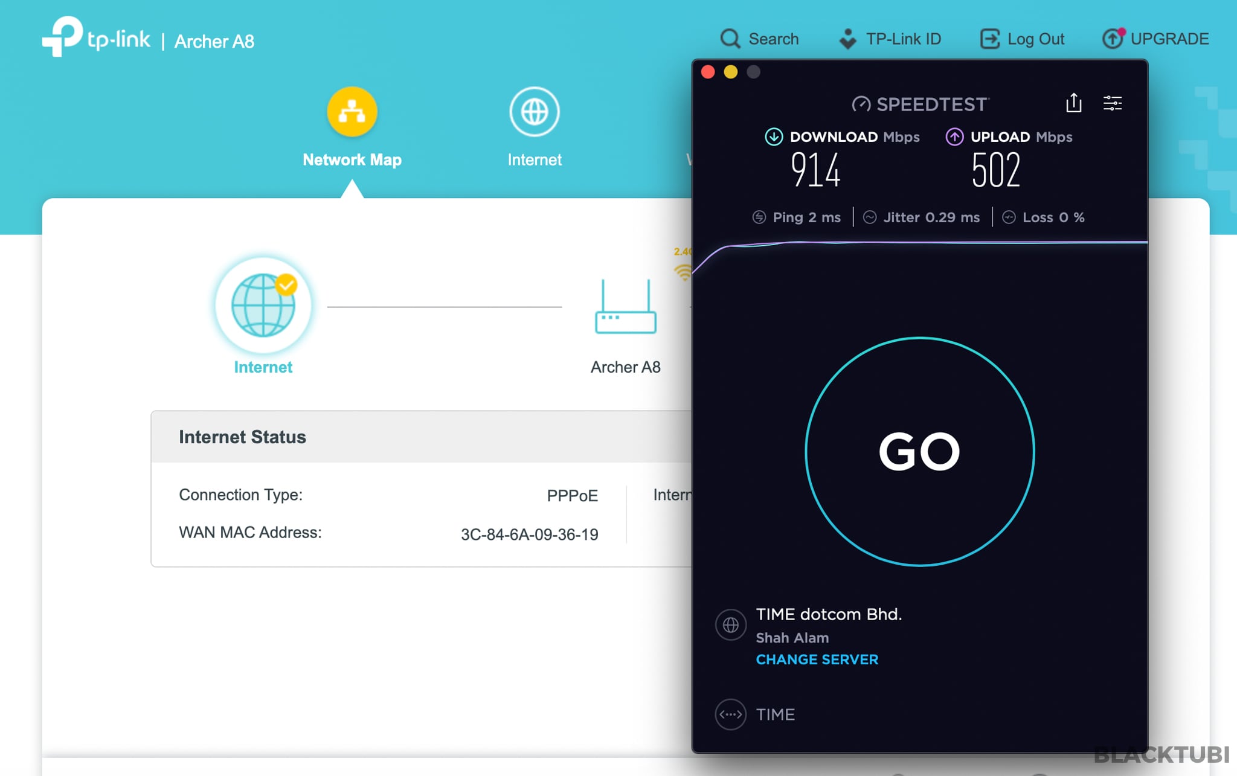The width and height of the screenshot is (1237, 776).
Task: Click the TP-Link ID menu option
Action: [894, 37]
